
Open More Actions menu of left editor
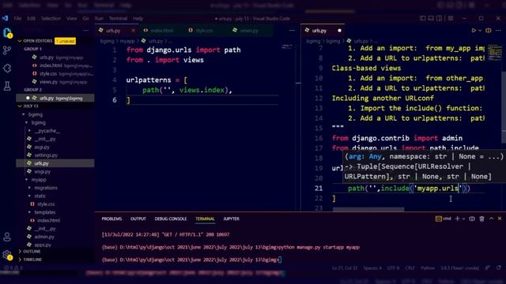(292, 30)
